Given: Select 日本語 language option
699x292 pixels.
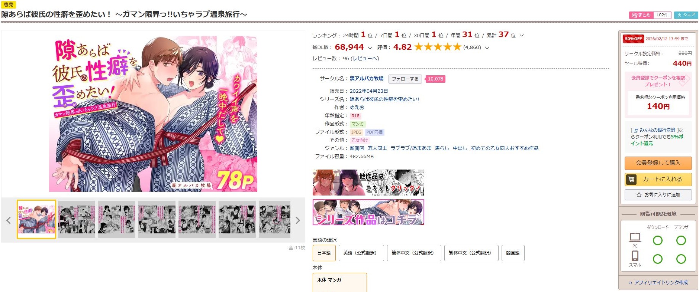Looking at the screenshot, I should 324,253.
